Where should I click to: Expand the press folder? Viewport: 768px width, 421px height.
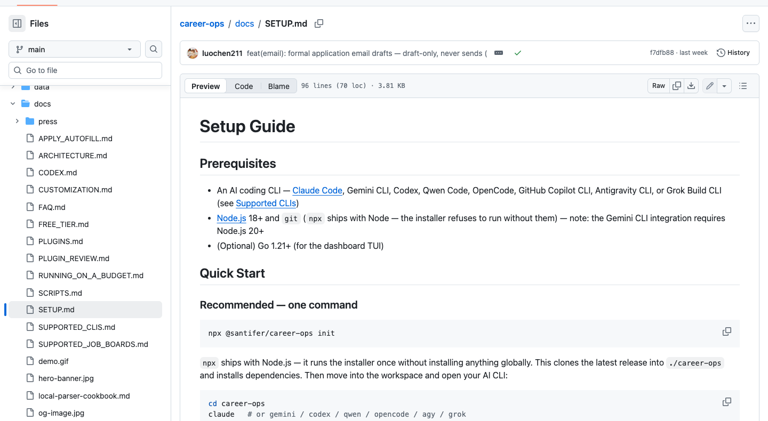tap(17, 122)
